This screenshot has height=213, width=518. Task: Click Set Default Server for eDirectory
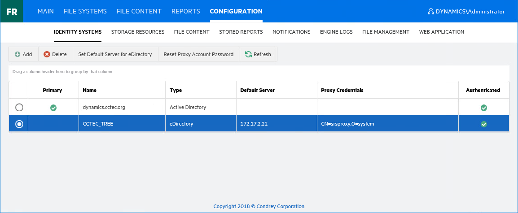[x=115, y=54]
